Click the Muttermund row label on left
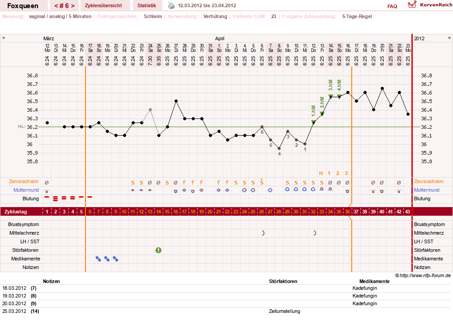The height and width of the screenshot is (326, 453). [x=26, y=190]
